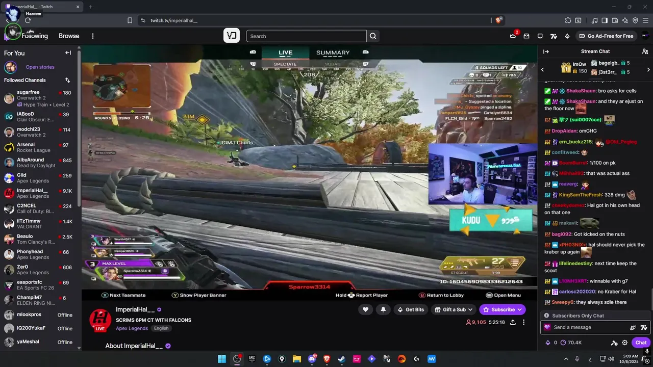653x367 pixels.
Task: Open browser hamburger menu
Action: pyautogui.click(x=646, y=20)
